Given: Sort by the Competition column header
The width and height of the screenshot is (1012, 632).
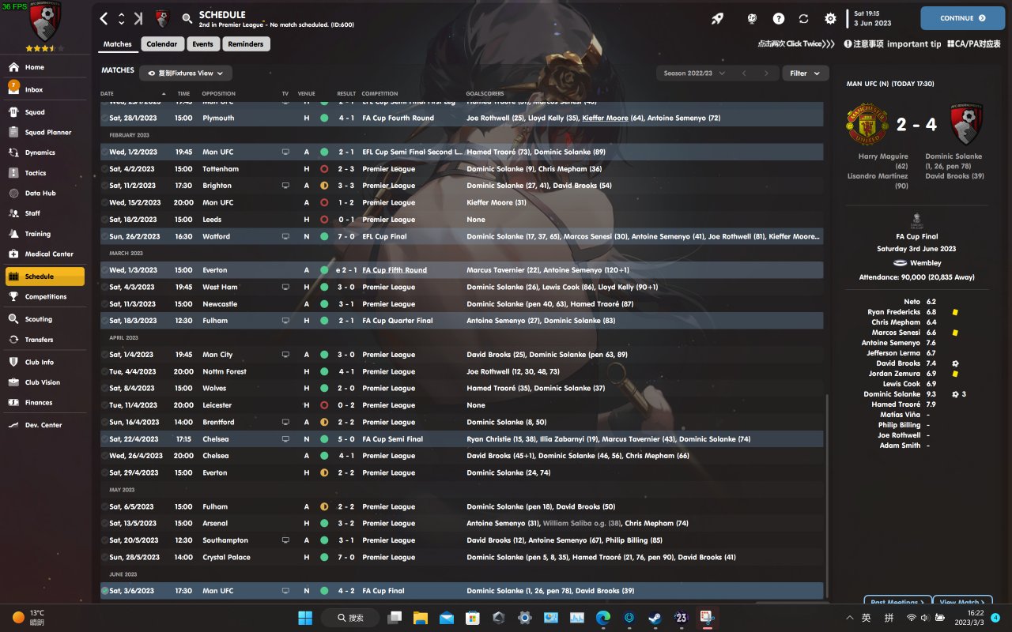Looking at the screenshot, I should [x=380, y=94].
